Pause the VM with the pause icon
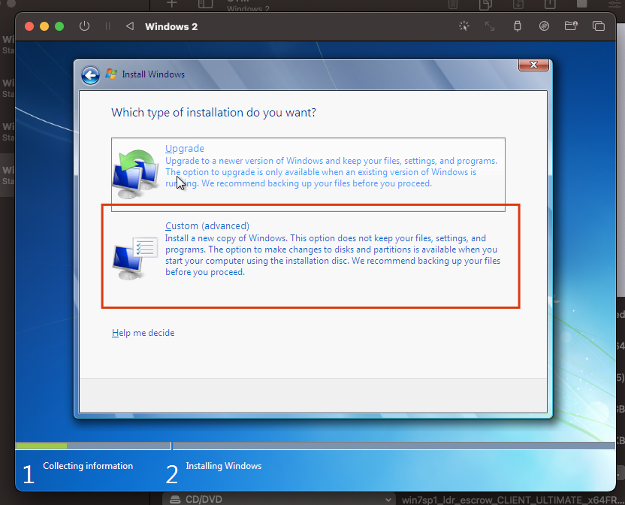The image size is (625, 505). (107, 26)
